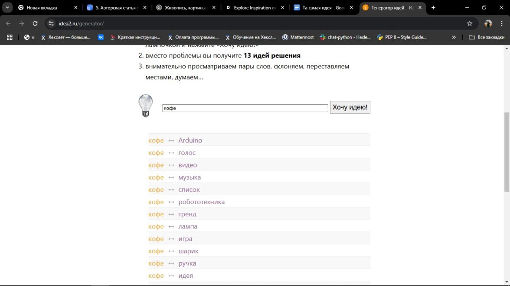Expand the tab search dropdown
Viewport: 510px width, 286px height.
click(7, 7)
